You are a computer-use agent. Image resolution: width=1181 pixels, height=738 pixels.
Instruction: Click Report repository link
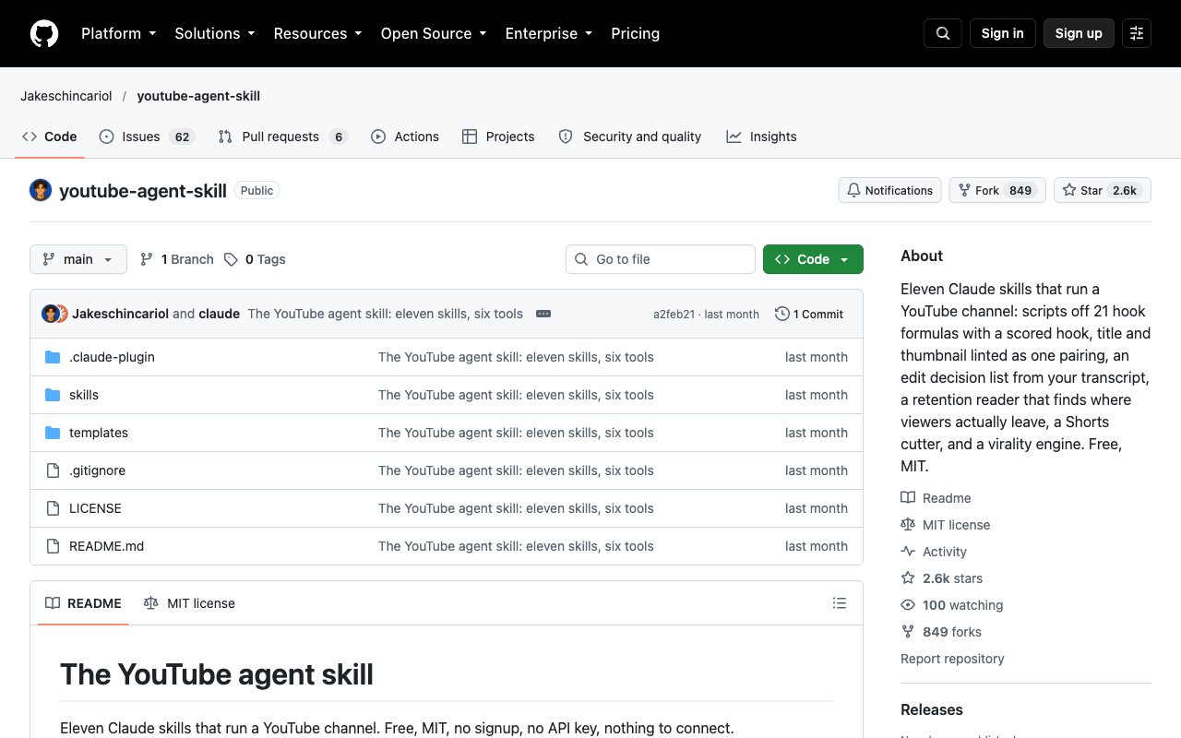click(x=952, y=659)
